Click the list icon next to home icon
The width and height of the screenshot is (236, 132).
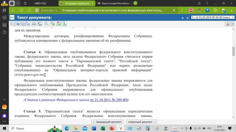point(187,18)
